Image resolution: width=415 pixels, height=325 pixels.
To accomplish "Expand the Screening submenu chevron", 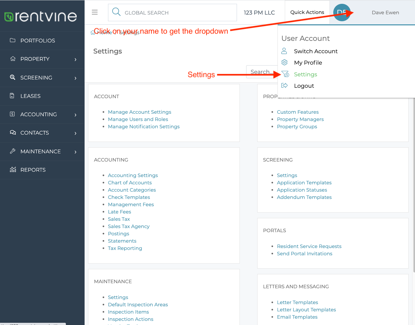I will coord(75,78).
